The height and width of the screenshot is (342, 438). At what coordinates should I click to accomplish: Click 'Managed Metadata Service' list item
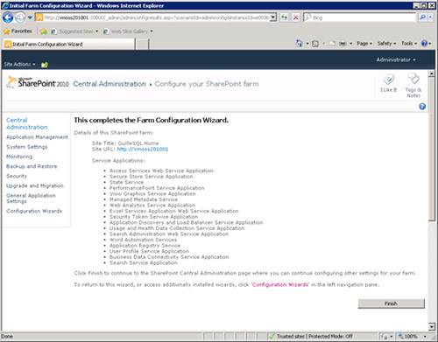(144, 199)
